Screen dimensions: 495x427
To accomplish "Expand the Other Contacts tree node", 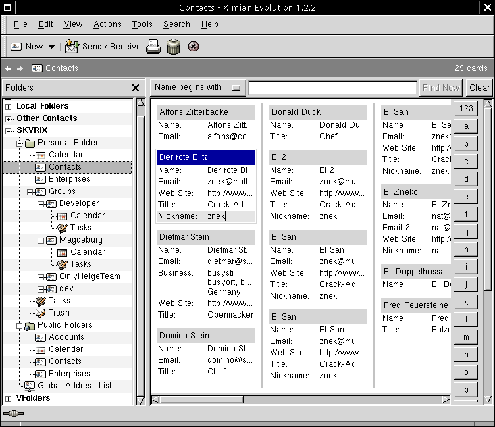I will (x=9, y=119).
